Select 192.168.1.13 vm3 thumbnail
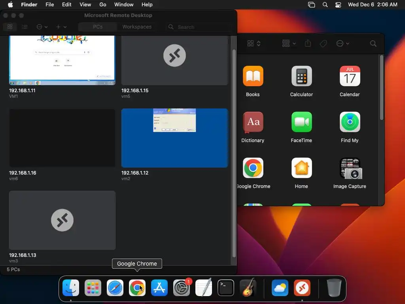 coord(62,220)
